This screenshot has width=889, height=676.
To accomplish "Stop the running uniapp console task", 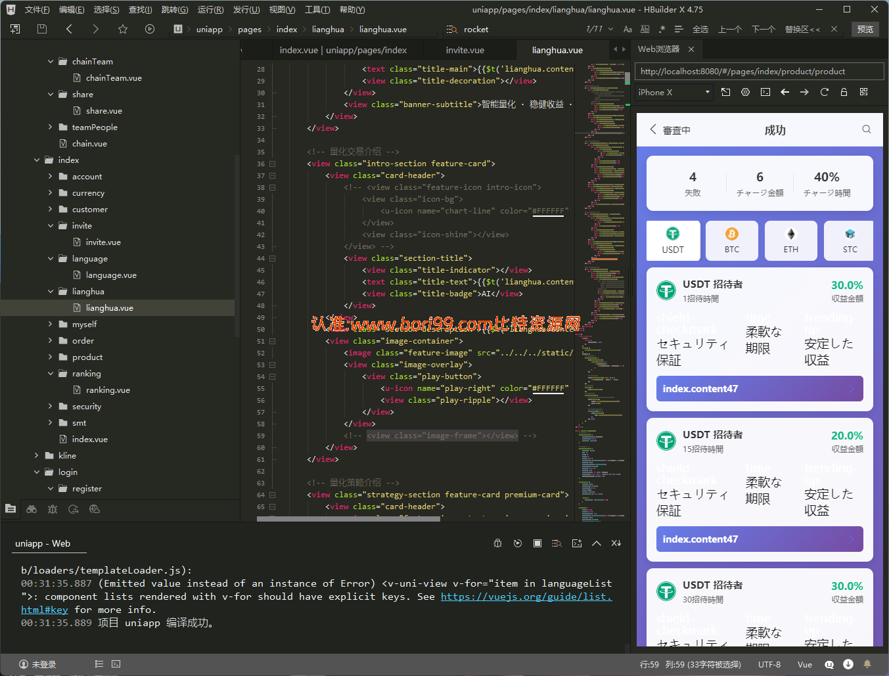I will 537,543.
